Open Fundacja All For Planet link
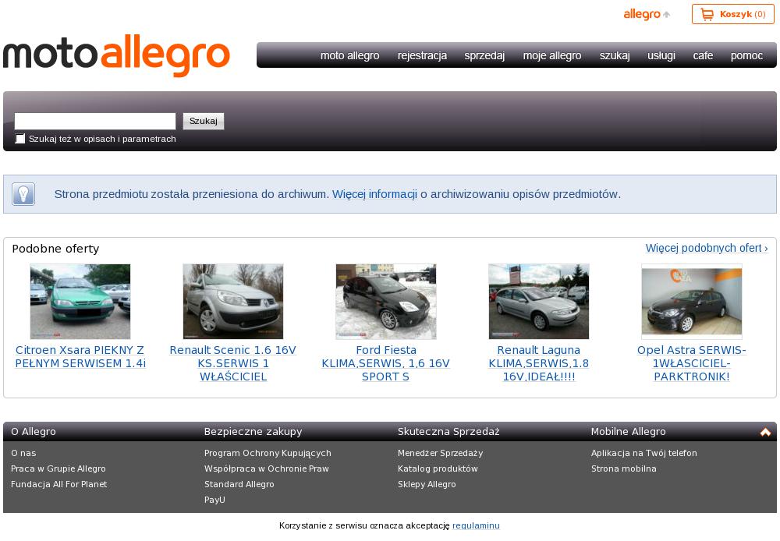This screenshot has height=541, width=780. 58,484
